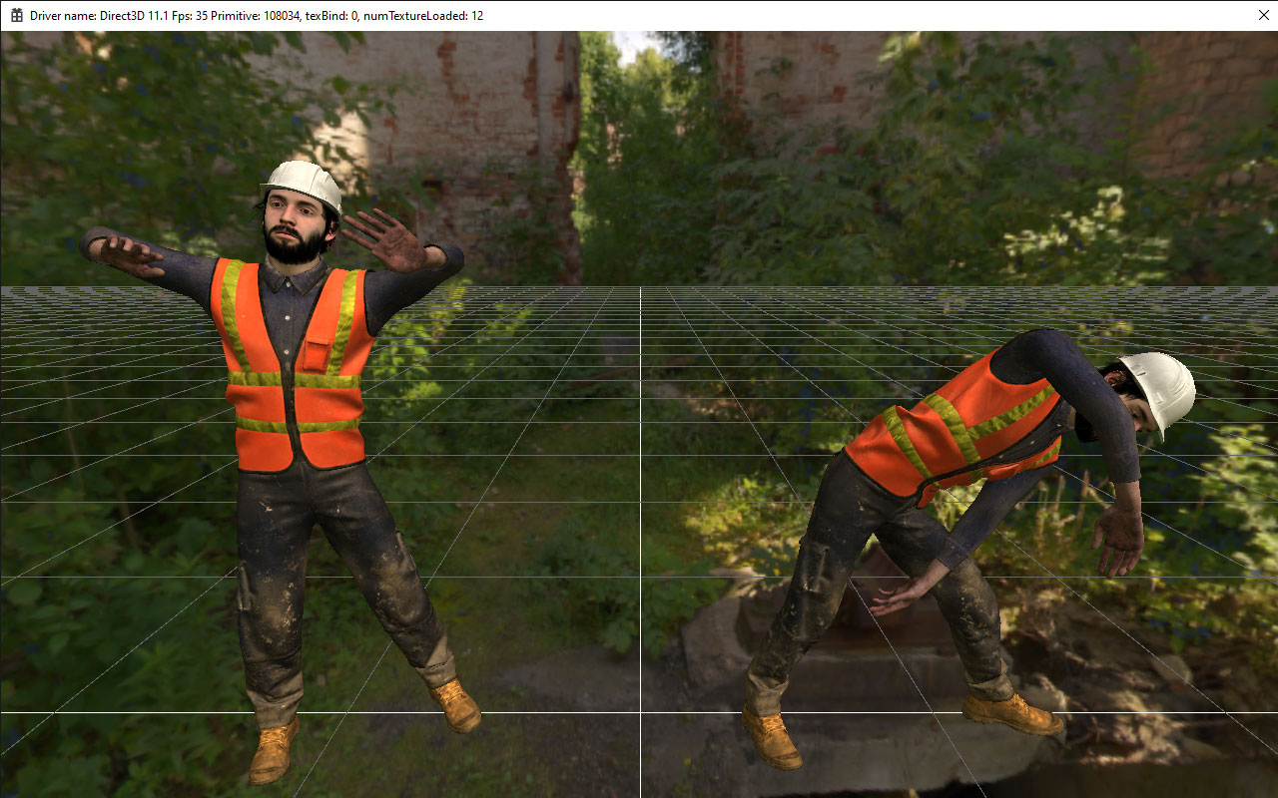Select the standing worker character's white helmet
The height and width of the screenshot is (798, 1278).
pyautogui.click(x=303, y=186)
